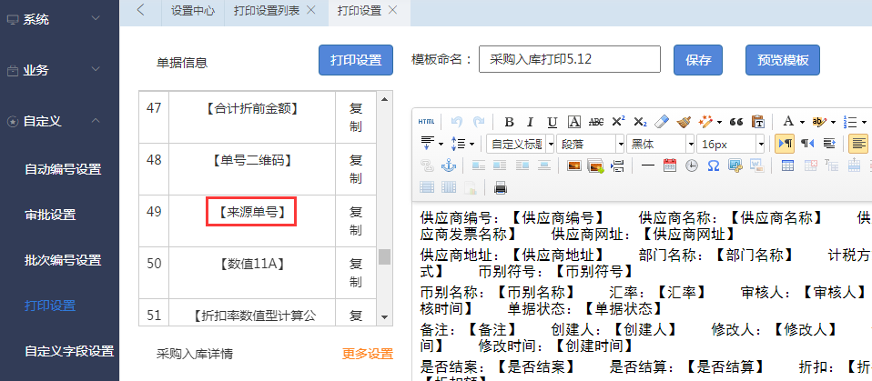Click the 模板命名 input field
This screenshot has height=381, width=872.
pyautogui.click(x=570, y=59)
